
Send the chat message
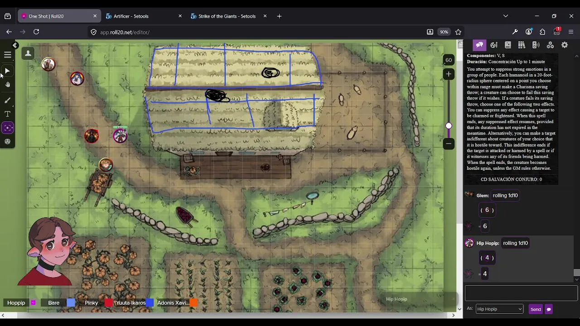tap(536, 309)
